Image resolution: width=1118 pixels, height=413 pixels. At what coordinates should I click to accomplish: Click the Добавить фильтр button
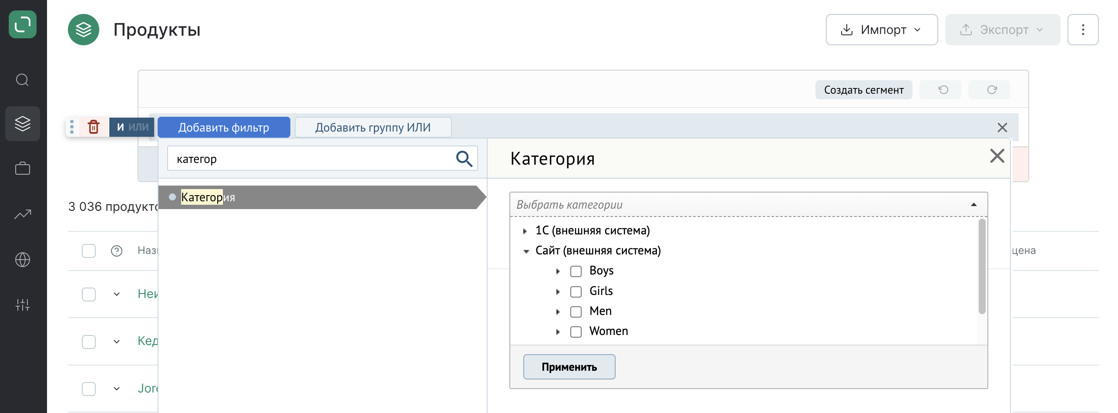[x=224, y=127]
